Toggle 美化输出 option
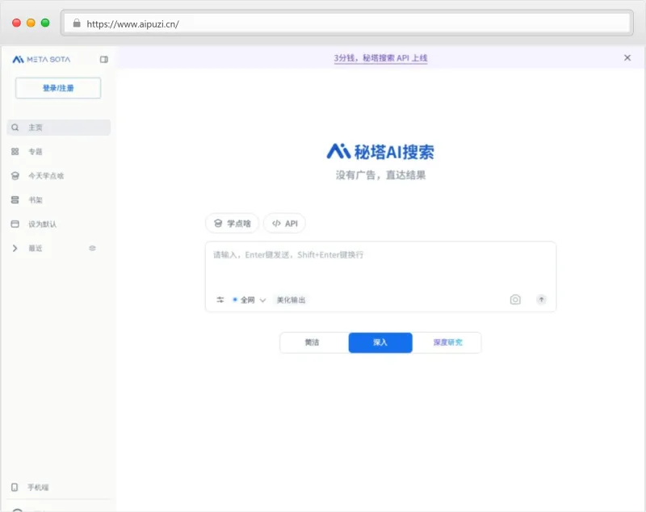The width and height of the screenshot is (646, 512). pos(291,300)
